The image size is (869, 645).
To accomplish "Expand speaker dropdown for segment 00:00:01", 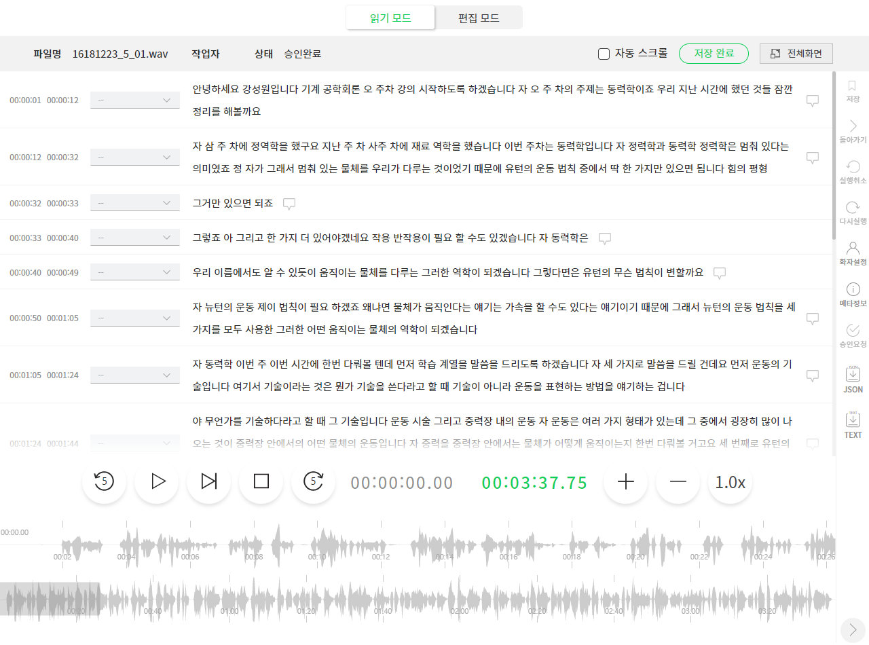I will [135, 100].
